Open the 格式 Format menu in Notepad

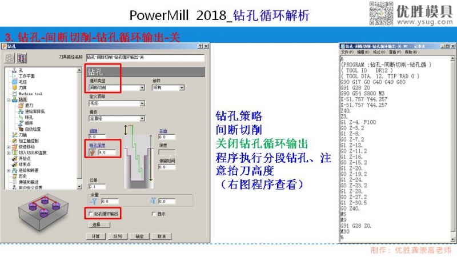pos(379,52)
